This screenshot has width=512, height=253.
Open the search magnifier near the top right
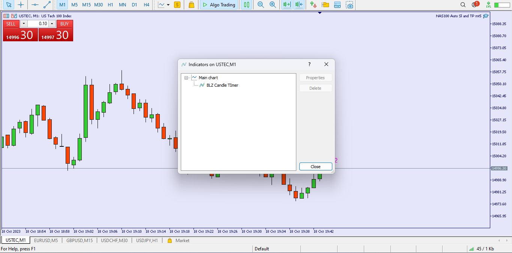[x=463, y=5]
